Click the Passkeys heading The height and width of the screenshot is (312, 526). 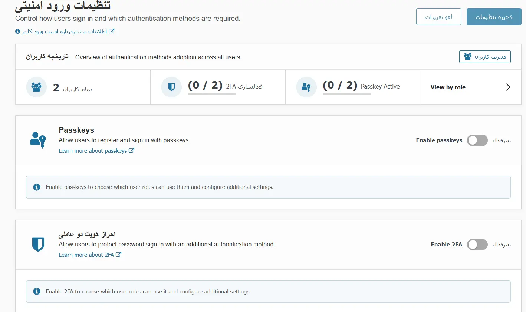pyautogui.click(x=76, y=130)
